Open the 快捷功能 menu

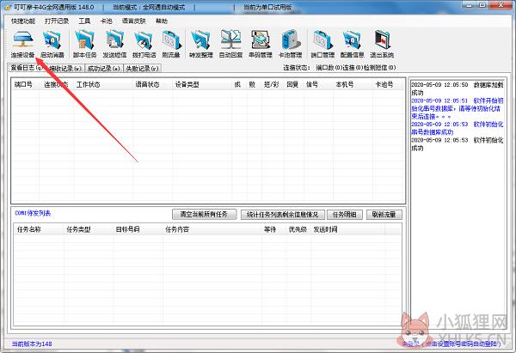[23, 21]
